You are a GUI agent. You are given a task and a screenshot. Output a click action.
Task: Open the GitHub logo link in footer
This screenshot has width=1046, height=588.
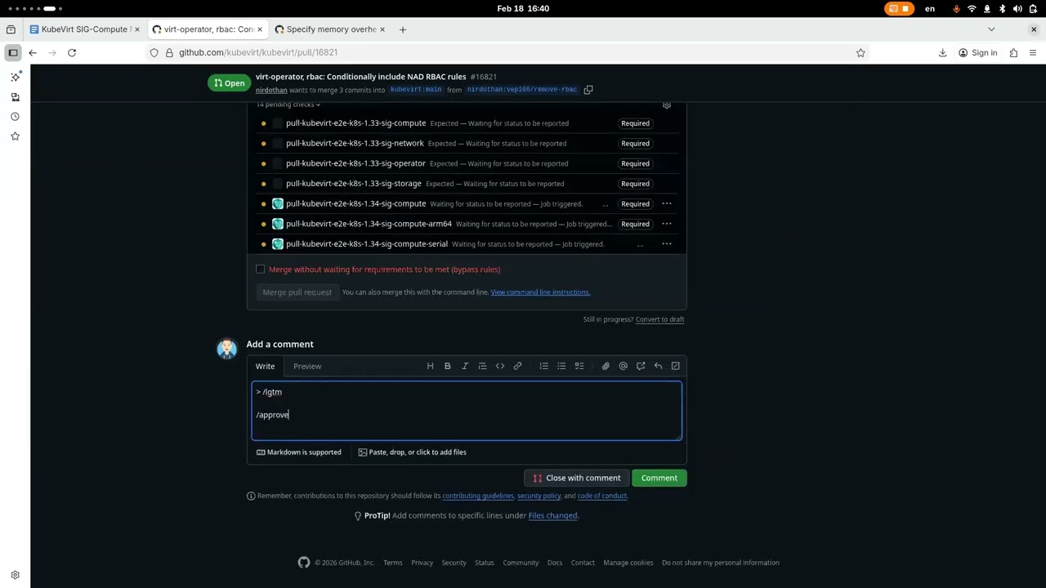304,563
